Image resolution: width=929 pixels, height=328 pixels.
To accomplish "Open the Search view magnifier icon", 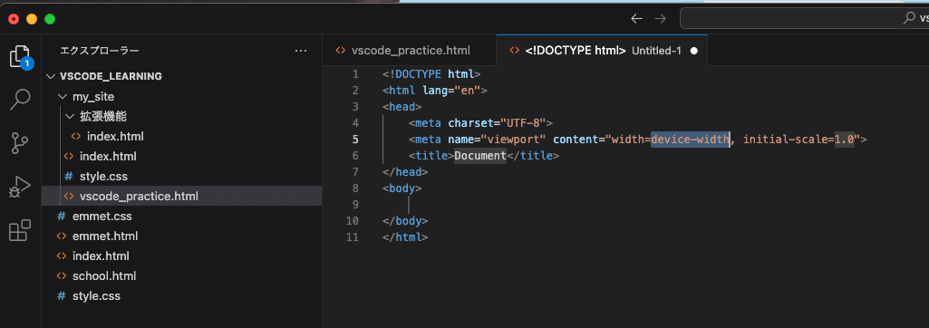I will (x=20, y=99).
